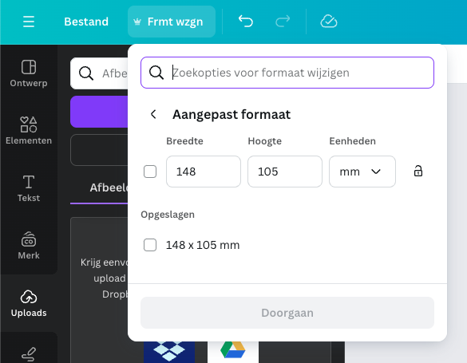467x363 pixels.
Task: Click the Dropbox upload icon
Action: pos(169,352)
